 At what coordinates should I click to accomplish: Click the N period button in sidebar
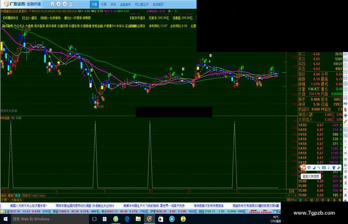point(346,189)
